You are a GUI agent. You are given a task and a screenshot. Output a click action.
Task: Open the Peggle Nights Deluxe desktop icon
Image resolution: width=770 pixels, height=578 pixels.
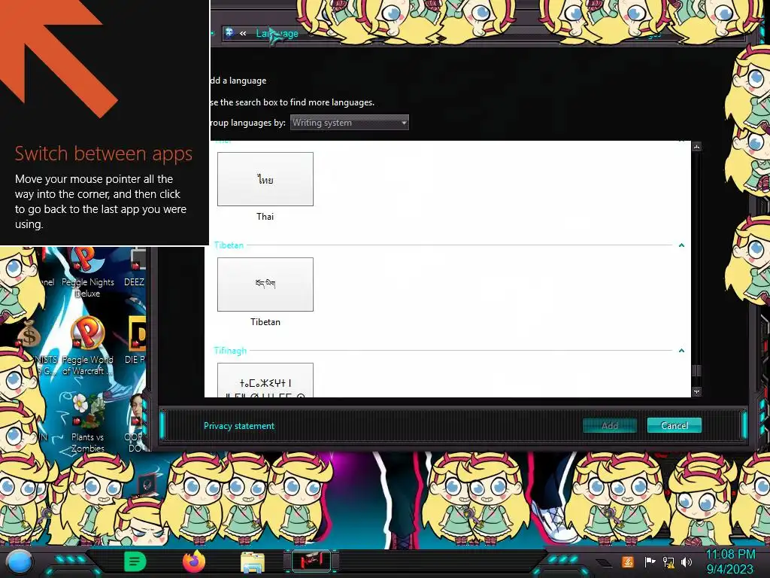86,271
